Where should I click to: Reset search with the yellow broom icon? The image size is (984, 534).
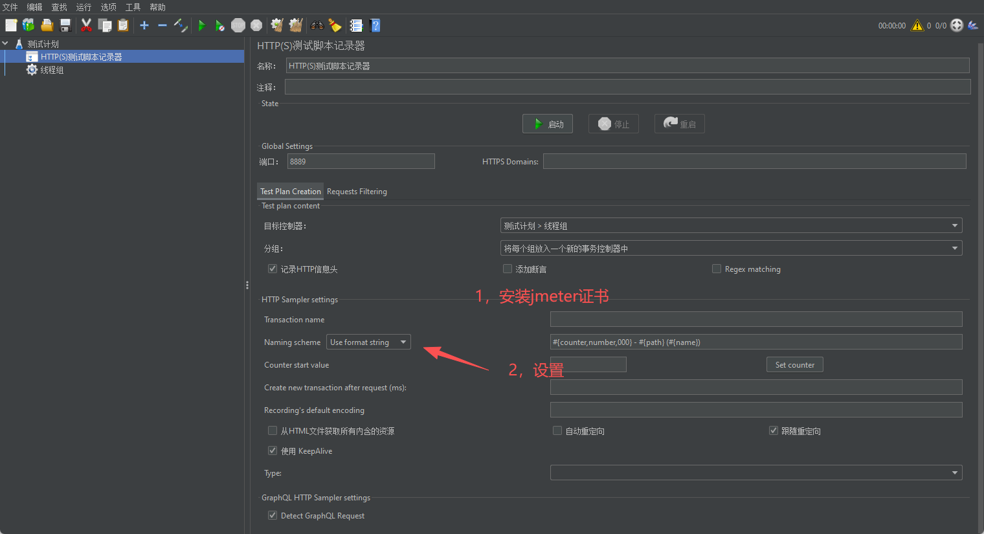point(335,25)
